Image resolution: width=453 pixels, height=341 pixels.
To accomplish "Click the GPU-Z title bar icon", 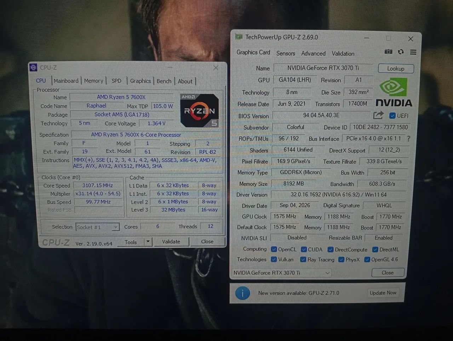I will 239,37.
